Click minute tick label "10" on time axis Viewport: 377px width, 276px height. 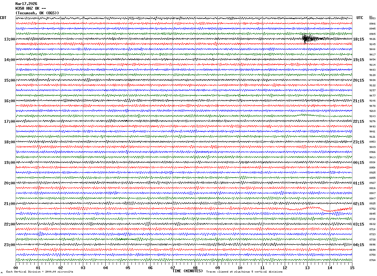(x=240, y=268)
